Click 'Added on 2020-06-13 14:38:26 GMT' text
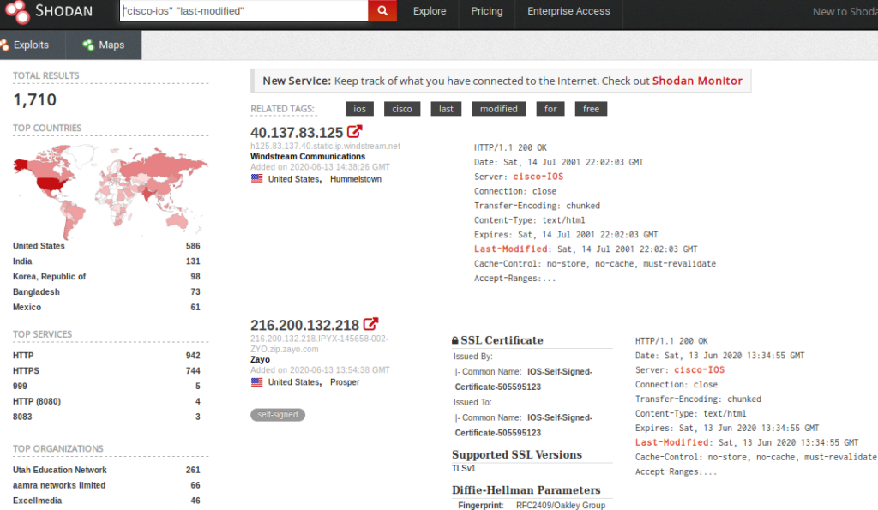The width and height of the screenshot is (878, 510). (320, 167)
